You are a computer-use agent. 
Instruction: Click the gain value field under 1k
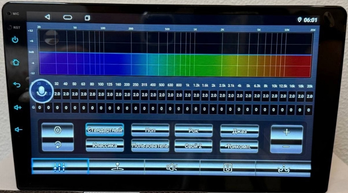pyautogui.click(x=188, y=109)
